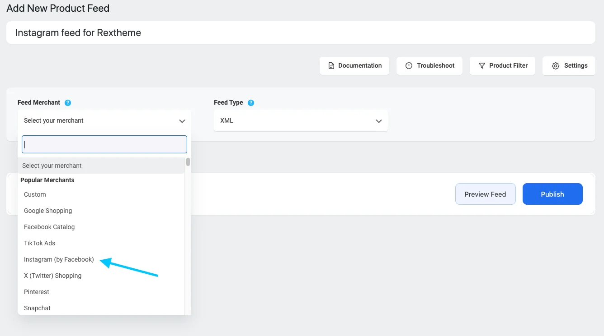Open the Documentation button
The height and width of the screenshot is (336, 604).
[x=354, y=66]
